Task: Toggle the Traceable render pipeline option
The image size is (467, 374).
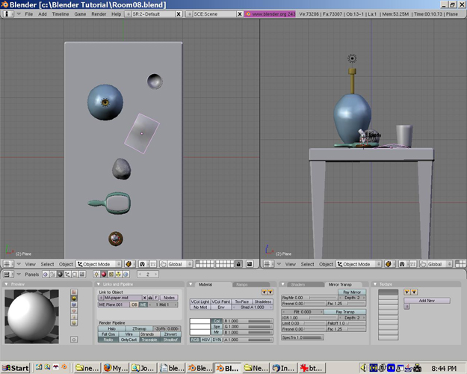Action: pos(149,340)
